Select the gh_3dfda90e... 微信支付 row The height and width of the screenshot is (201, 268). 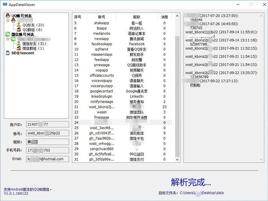[122, 160]
